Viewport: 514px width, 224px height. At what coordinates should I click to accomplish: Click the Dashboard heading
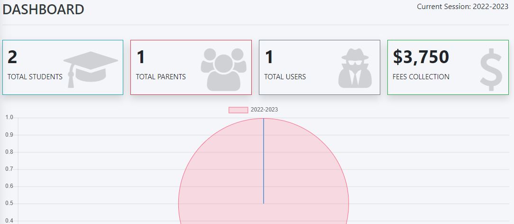pyautogui.click(x=44, y=9)
